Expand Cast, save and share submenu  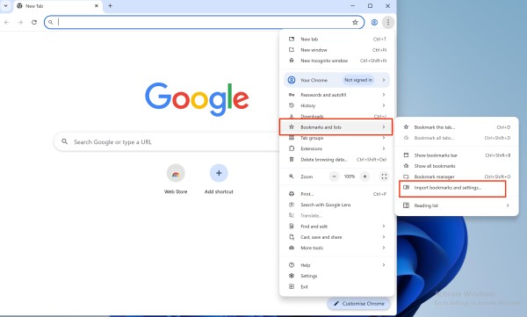point(337,237)
